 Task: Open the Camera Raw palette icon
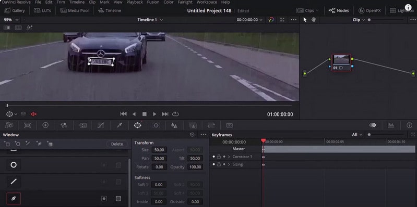pyautogui.click(x=9, y=125)
